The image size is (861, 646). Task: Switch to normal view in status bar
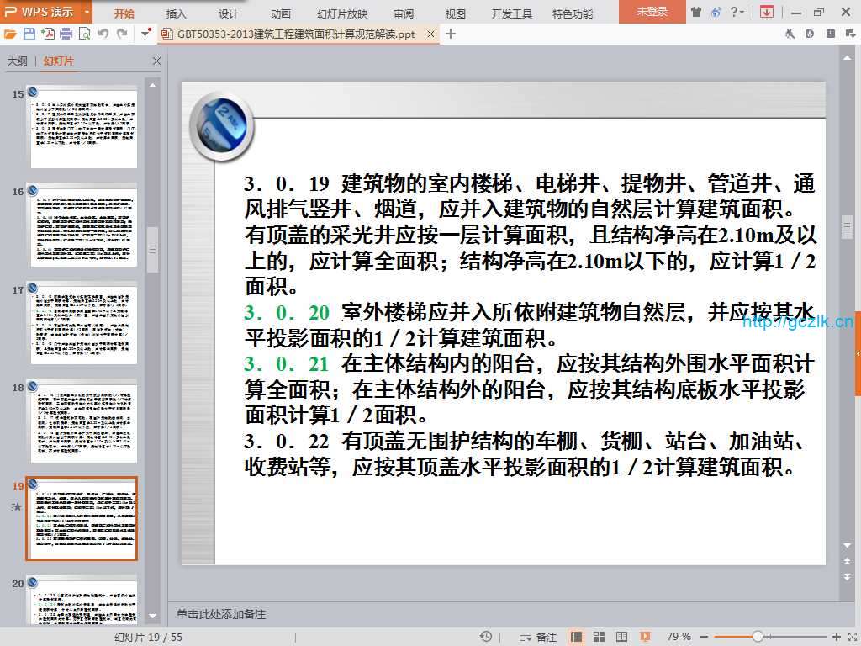click(x=577, y=637)
